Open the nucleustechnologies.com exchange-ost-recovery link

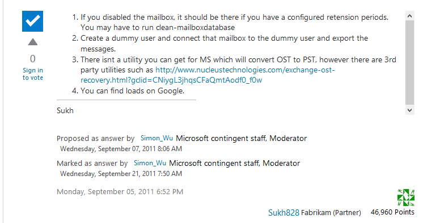click(208, 75)
